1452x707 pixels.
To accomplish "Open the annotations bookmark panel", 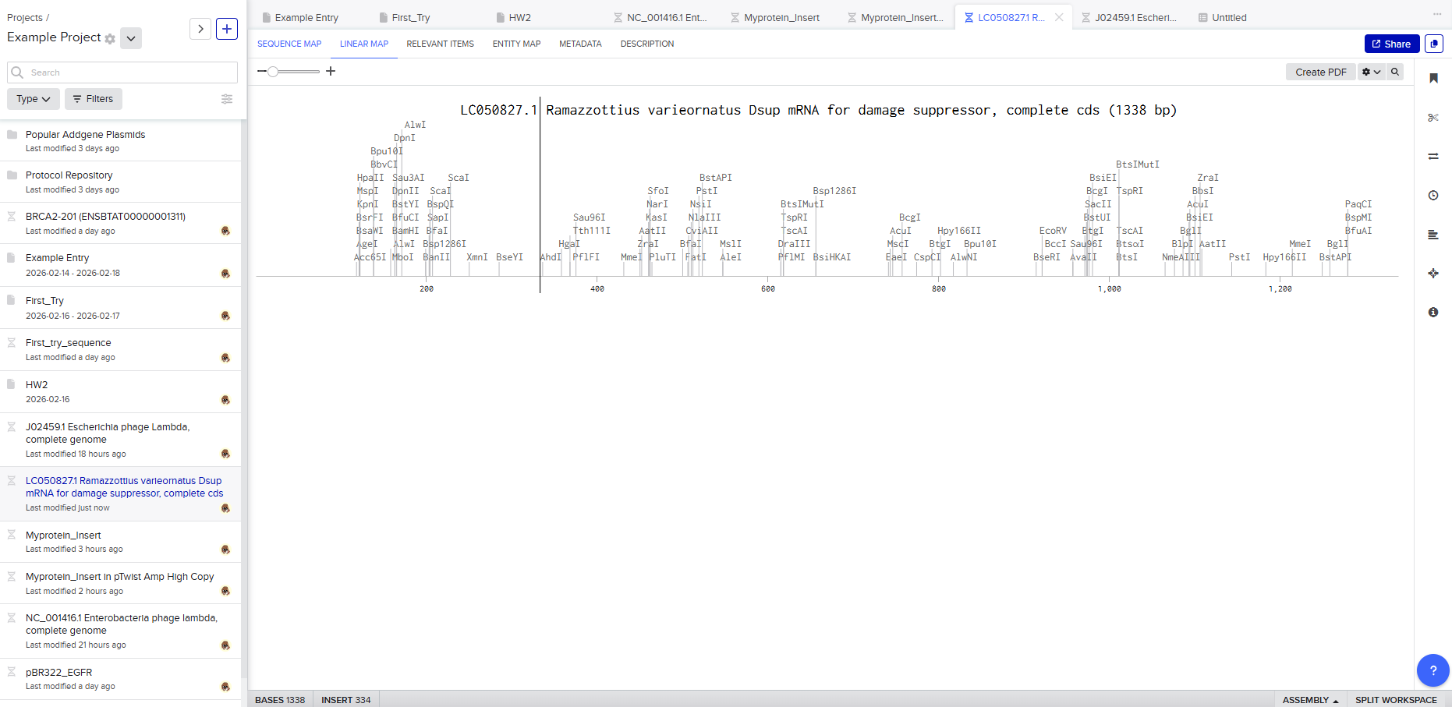I will pos(1433,78).
